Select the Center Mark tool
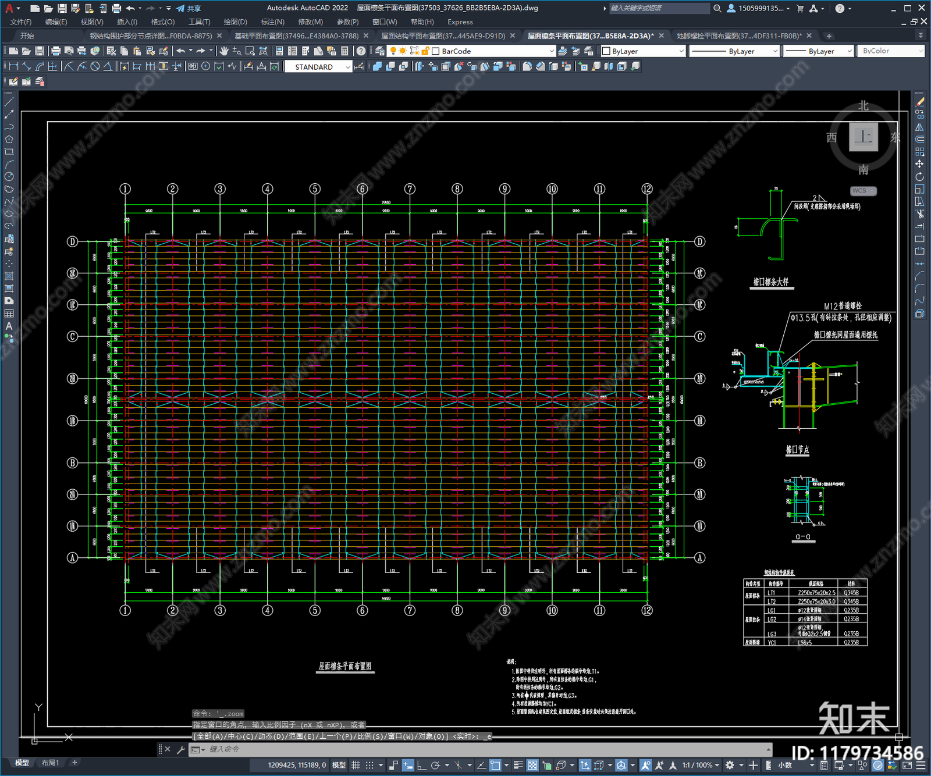The height and width of the screenshot is (776, 931). coord(205,66)
